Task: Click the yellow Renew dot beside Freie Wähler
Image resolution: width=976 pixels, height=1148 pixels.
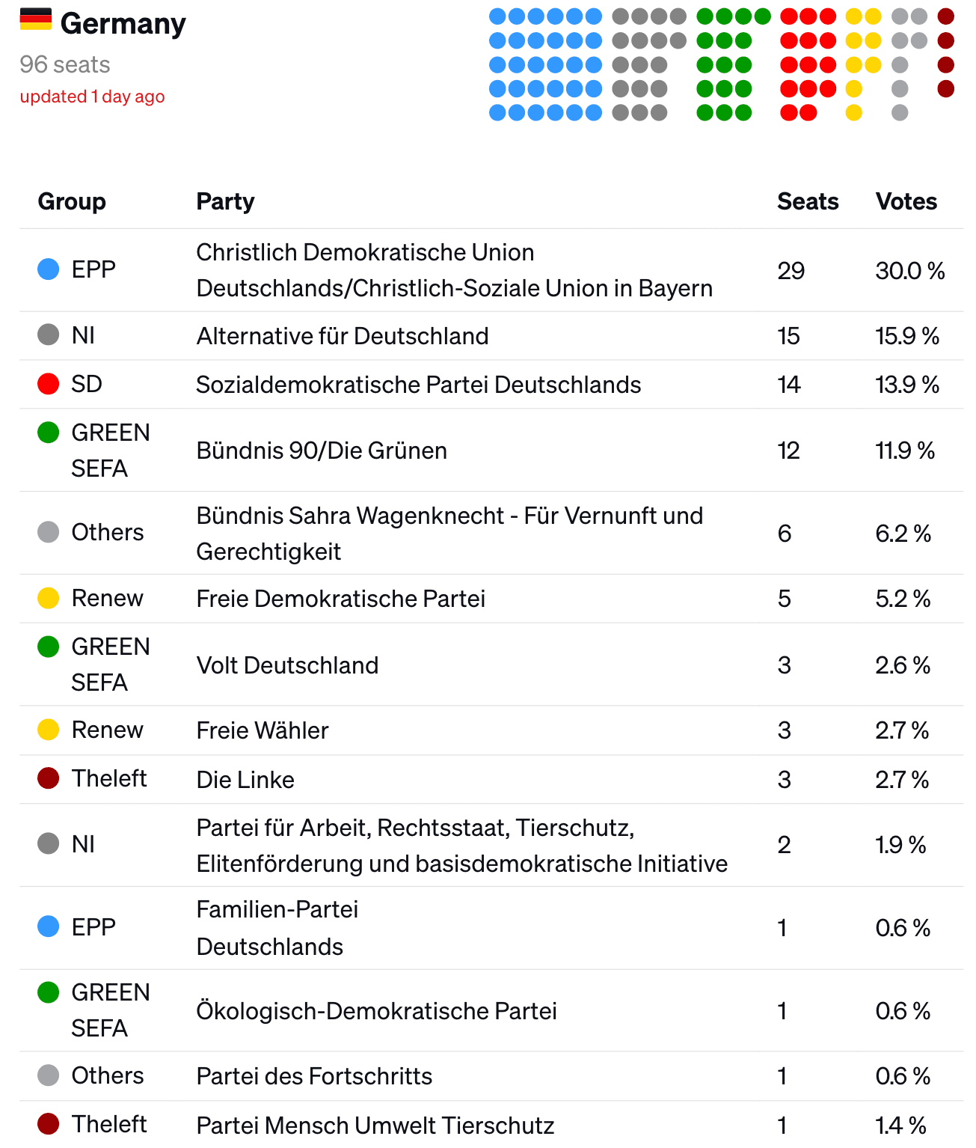Action: tap(49, 730)
